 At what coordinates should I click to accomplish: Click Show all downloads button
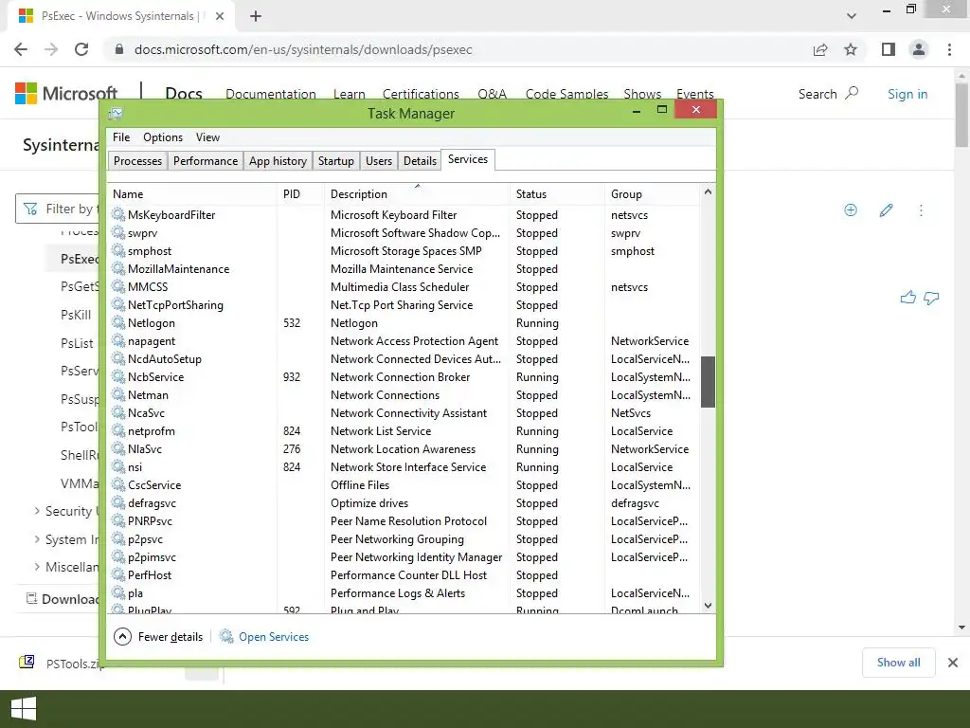click(898, 663)
